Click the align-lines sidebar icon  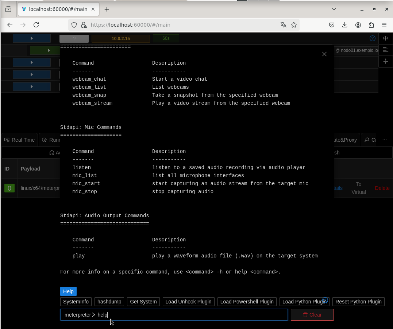point(385,50)
